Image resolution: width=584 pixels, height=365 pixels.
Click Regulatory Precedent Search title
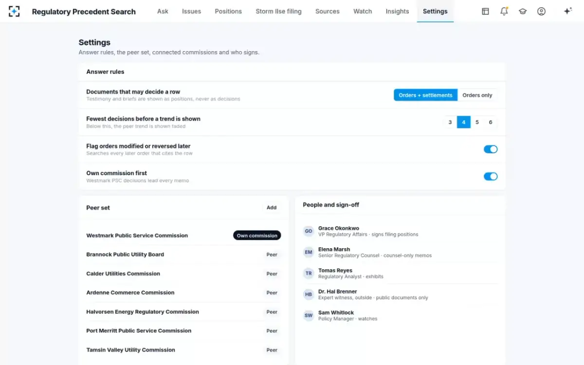84,12
